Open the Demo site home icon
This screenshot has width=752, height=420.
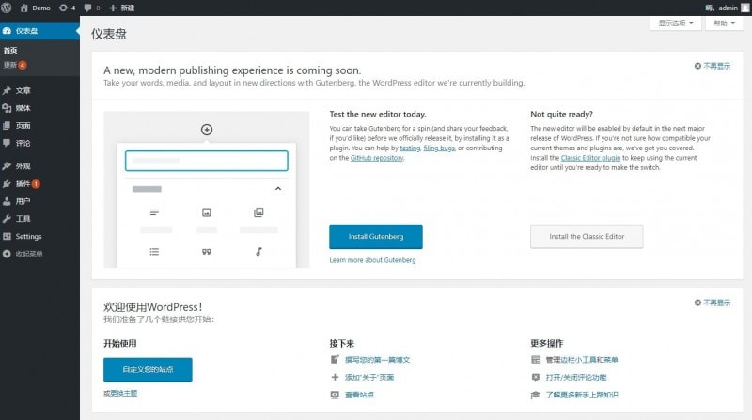tap(25, 8)
